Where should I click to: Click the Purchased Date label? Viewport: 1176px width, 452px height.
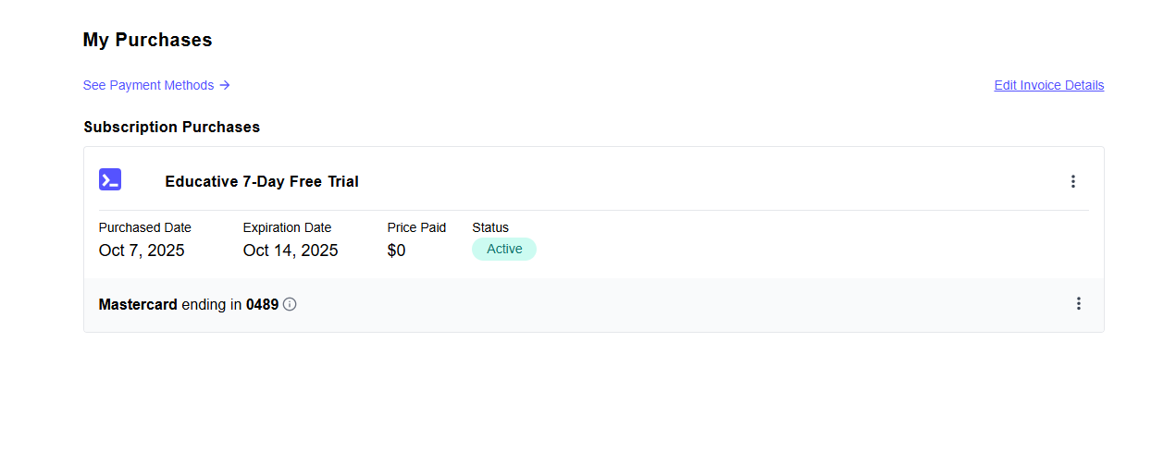[145, 227]
